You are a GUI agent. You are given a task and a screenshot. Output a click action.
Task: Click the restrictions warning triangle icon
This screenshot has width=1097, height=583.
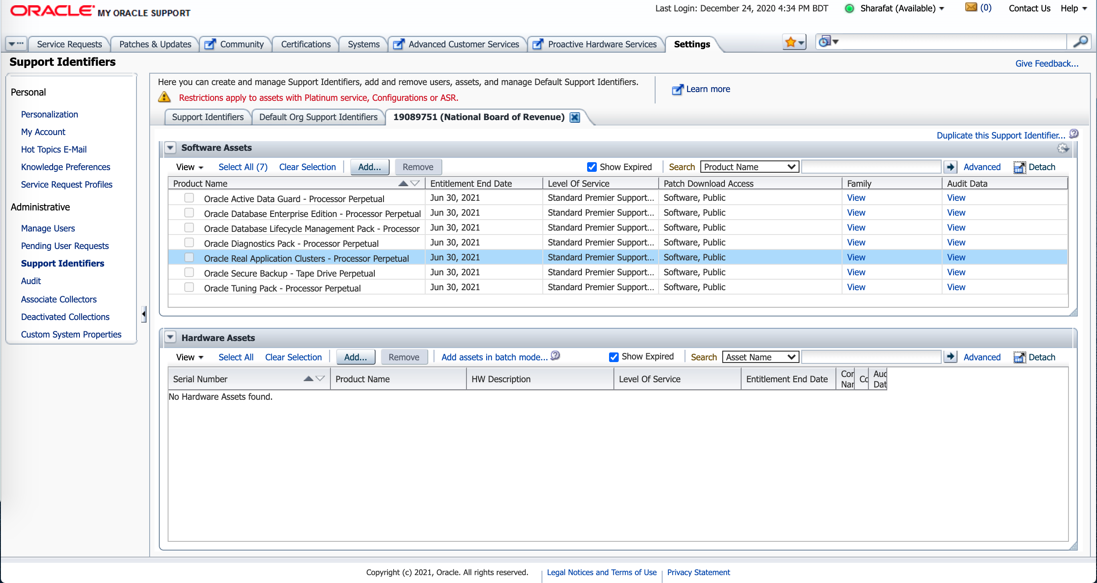[164, 97]
